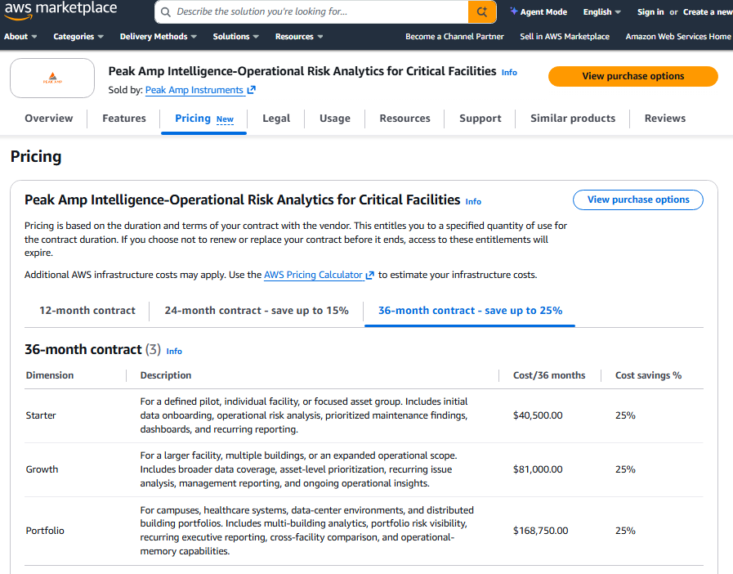Click Agent Mode button
This screenshot has height=574, width=733.
[x=539, y=12]
